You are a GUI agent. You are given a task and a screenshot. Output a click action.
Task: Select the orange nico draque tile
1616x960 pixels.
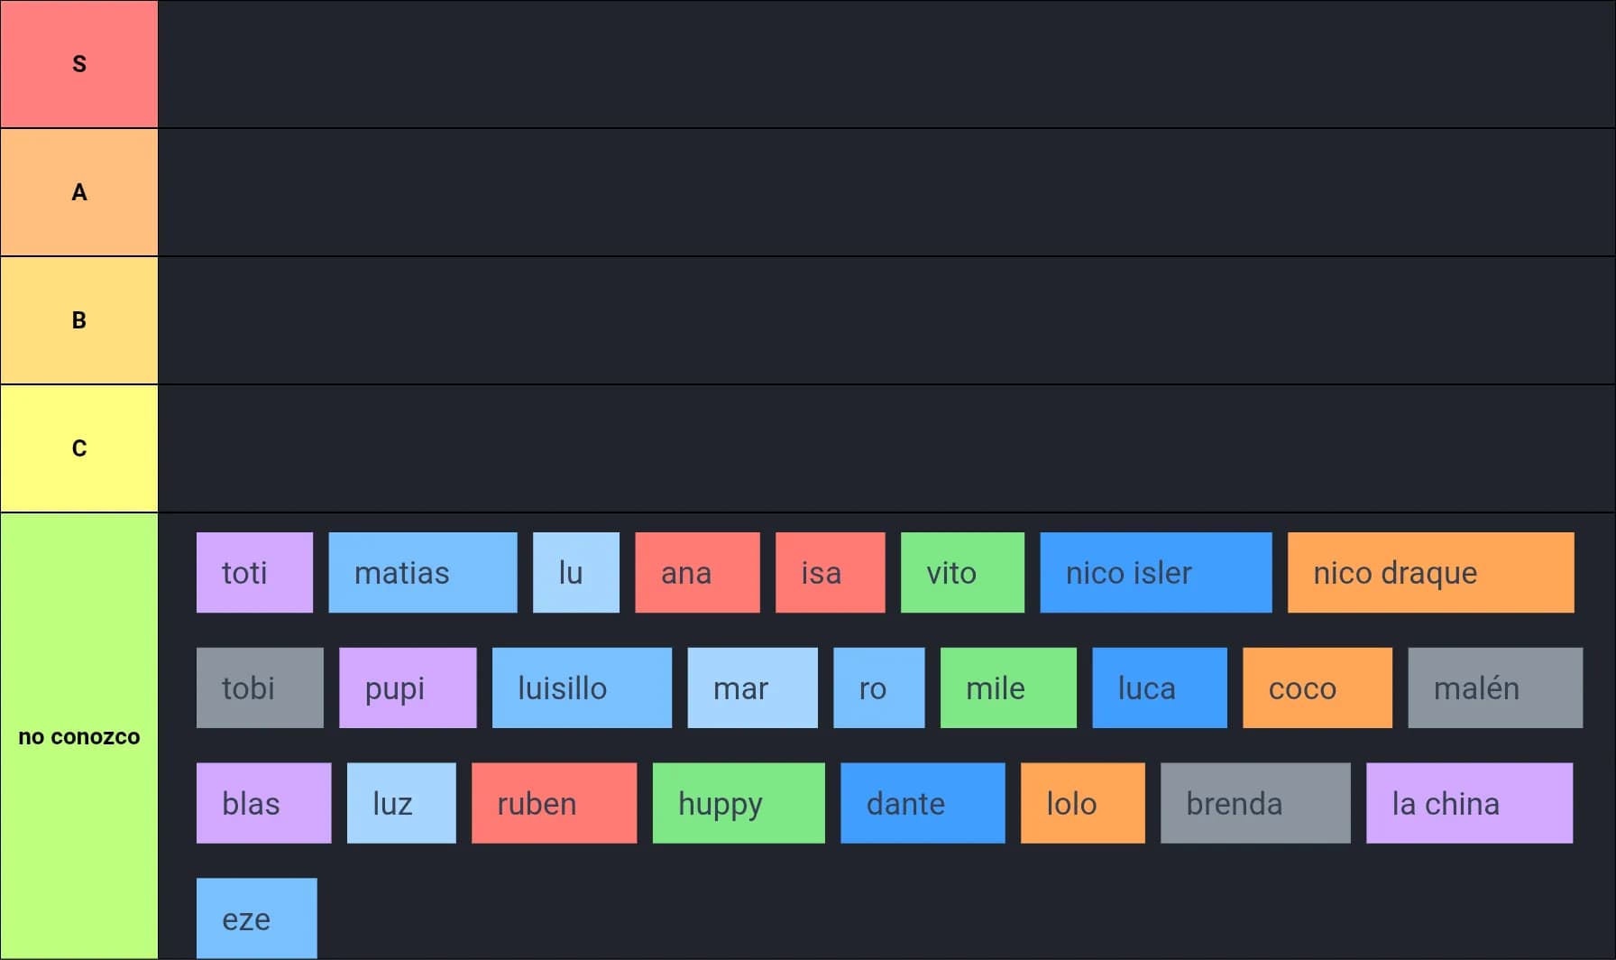tap(1430, 572)
